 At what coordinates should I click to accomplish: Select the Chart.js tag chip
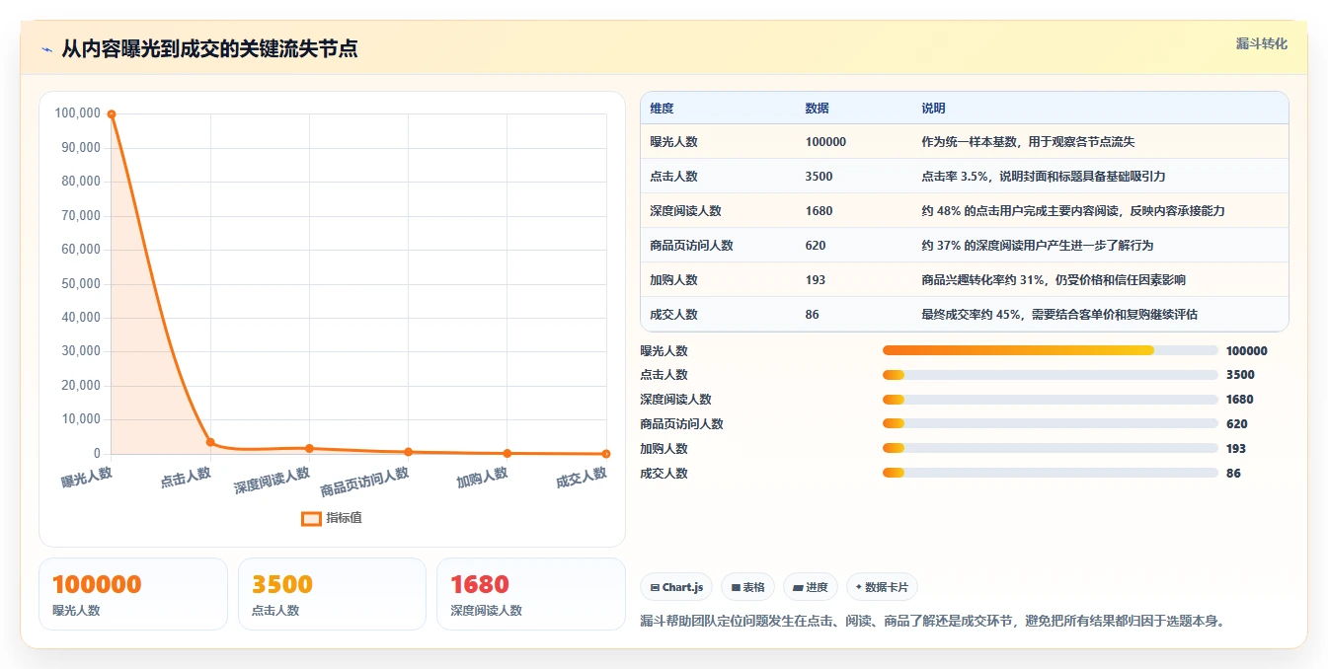[x=676, y=587]
